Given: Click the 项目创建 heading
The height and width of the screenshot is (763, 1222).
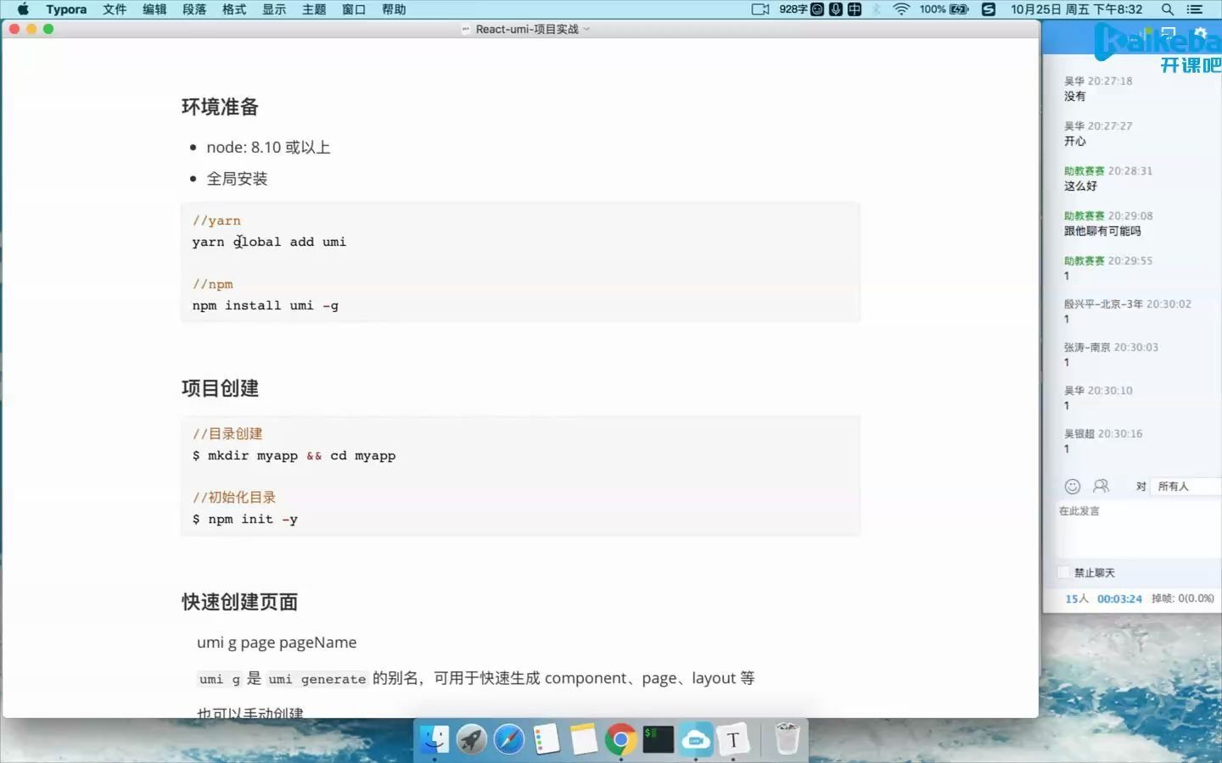Looking at the screenshot, I should tap(220, 388).
